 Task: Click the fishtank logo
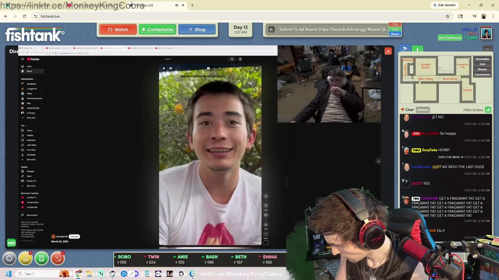click(x=35, y=35)
